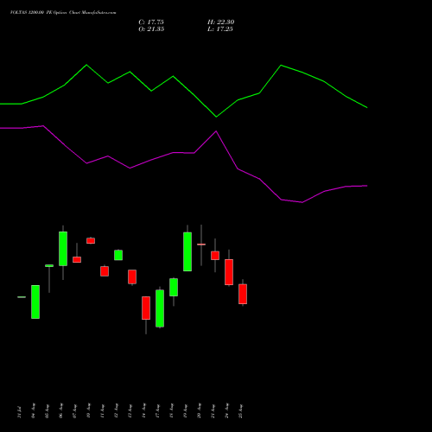Click the close value C: 17.75
Viewport: 432px width, 432px height.
click(x=151, y=22)
